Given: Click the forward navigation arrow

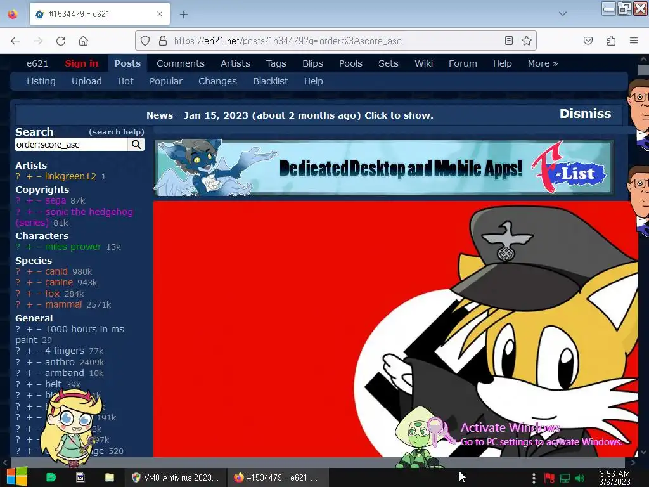Looking at the screenshot, I should pyautogui.click(x=38, y=41).
